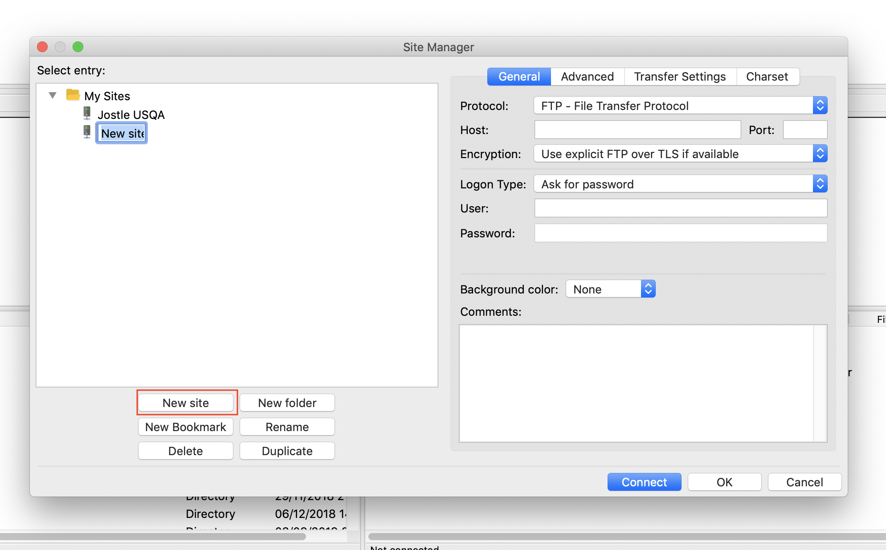This screenshot has height=550, width=886.
Task: Click the New site name edit field
Action: click(122, 134)
